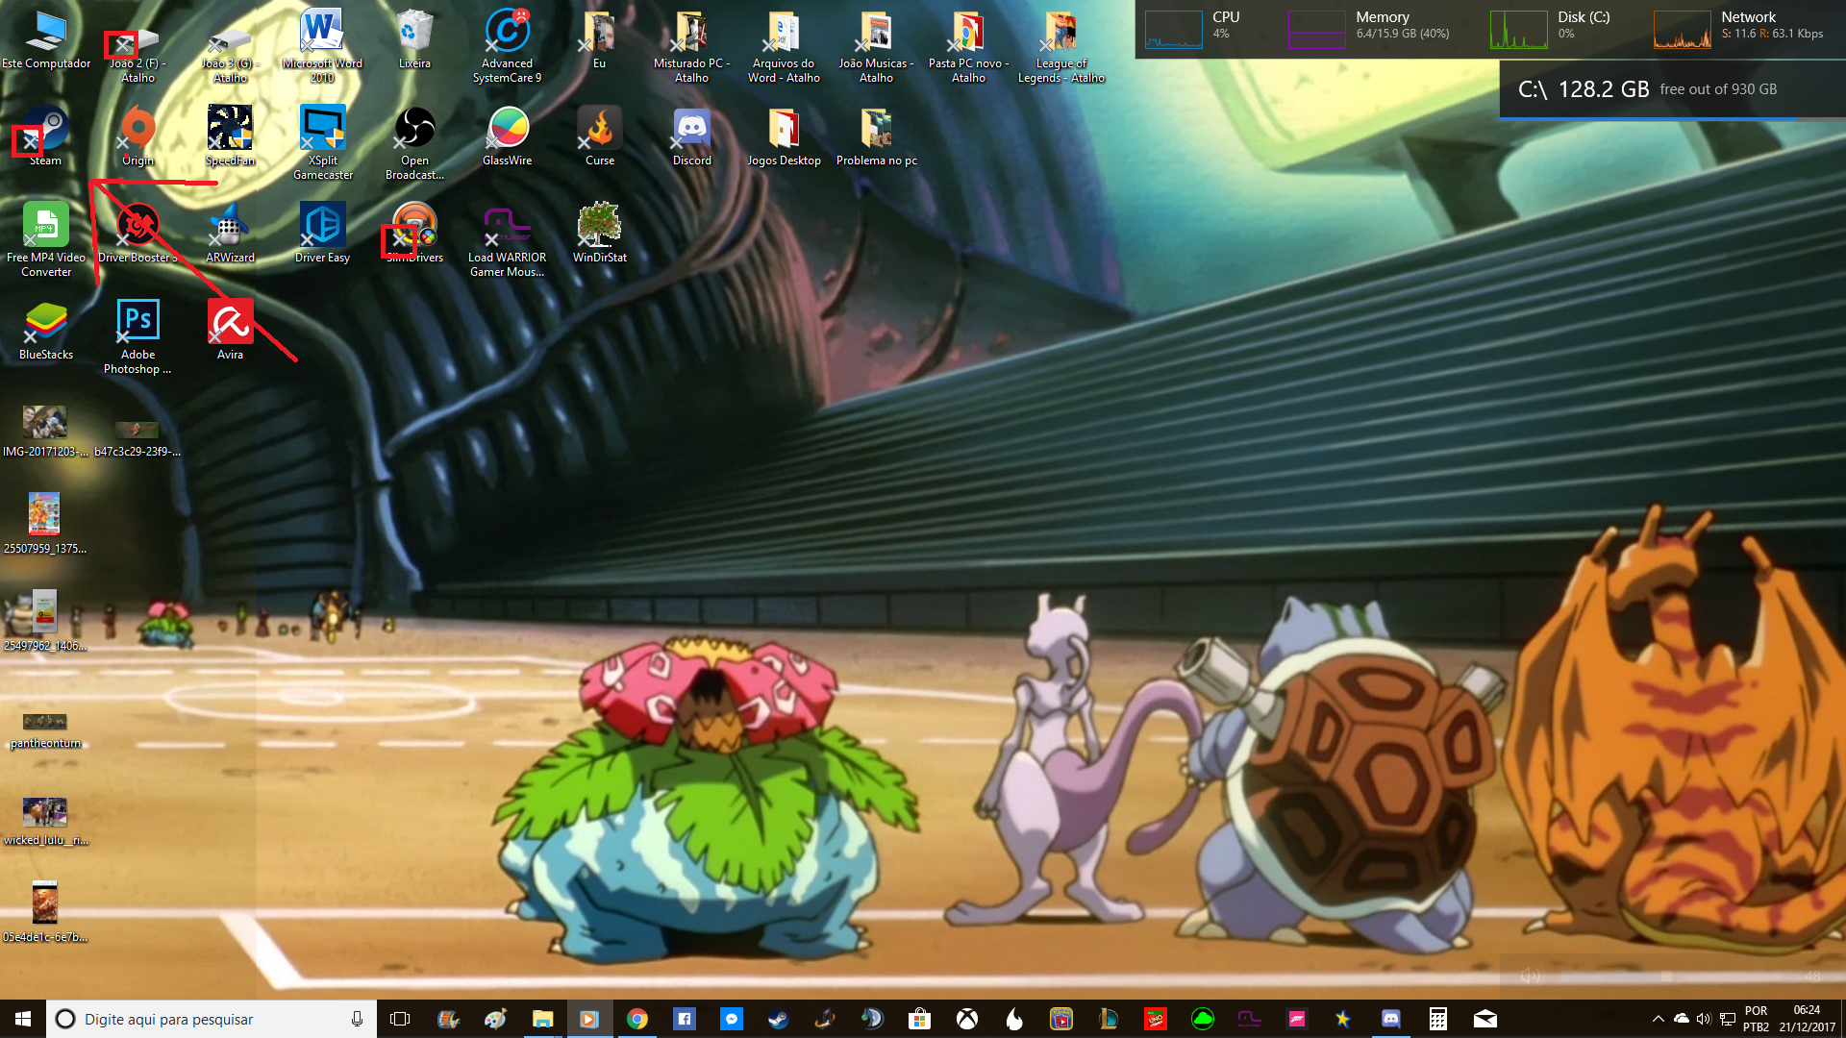The image size is (1846, 1038).
Task: Open the Mail app on taskbar
Action: click(1484, 1019)
